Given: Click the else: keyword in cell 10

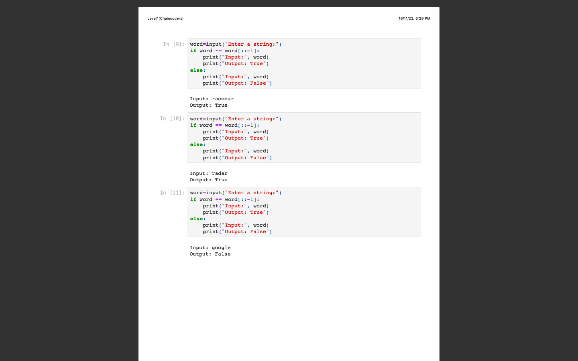Looking at the screenshot, I should pyautogui.click(x=198, y=144).
